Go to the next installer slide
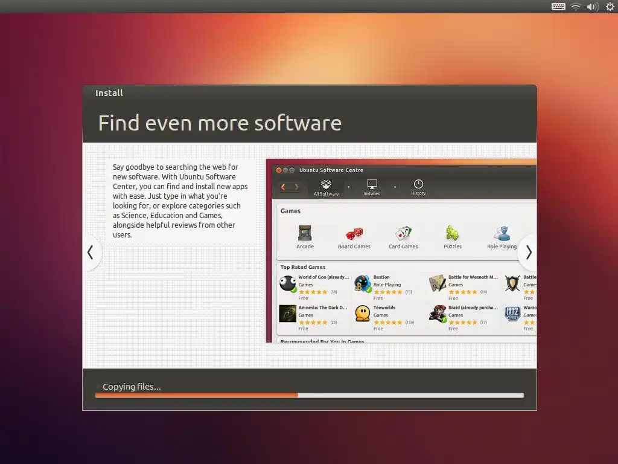The height and width of the screenshot is (464, 618). (x=528, y=253)
